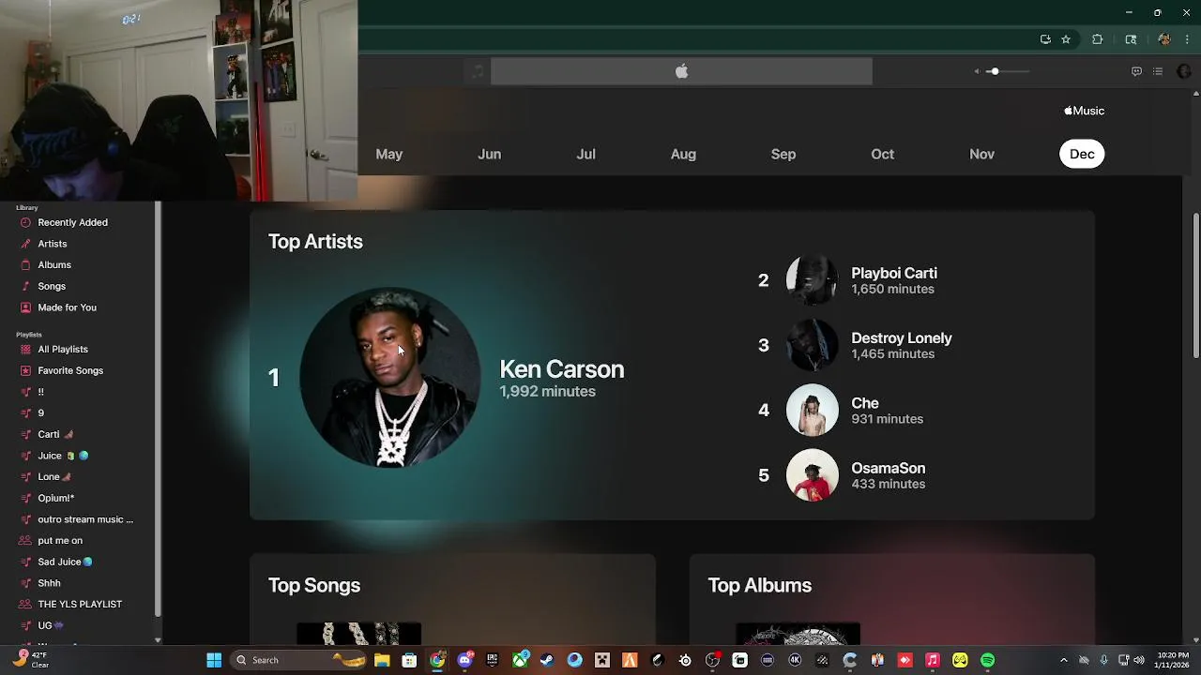The width and height of the screenshot is (1201, 675).
Task: Click Playboi Carti's artist thumbnail
Action: pyautogui.click(x=812, y=279)
